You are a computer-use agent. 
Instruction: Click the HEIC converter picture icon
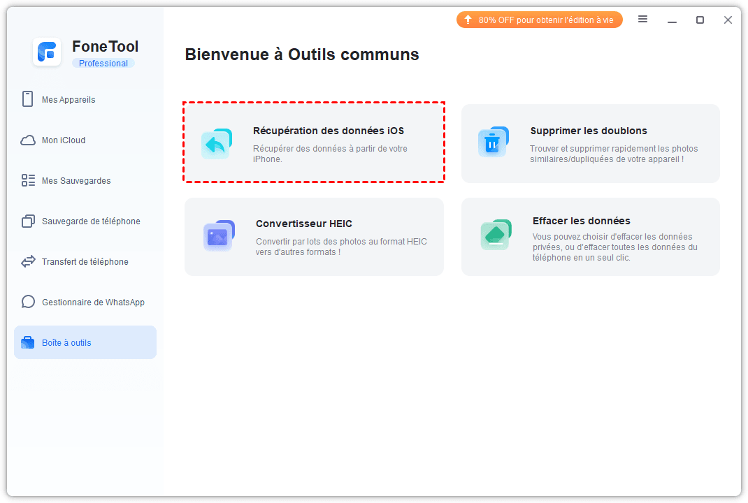tap(218, 236)
